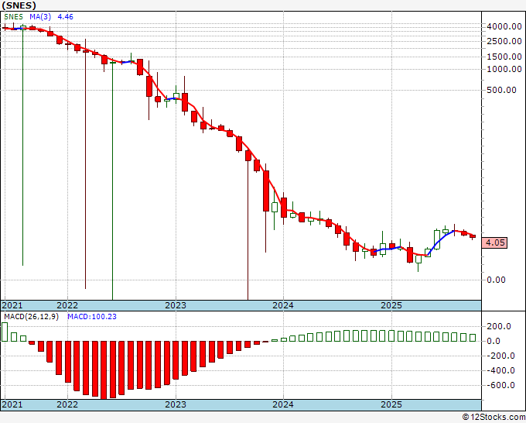526x423 pixels.
Task: Click the 1500.00 price axis label
Action: pyautogui.click(x=504, y=57)
